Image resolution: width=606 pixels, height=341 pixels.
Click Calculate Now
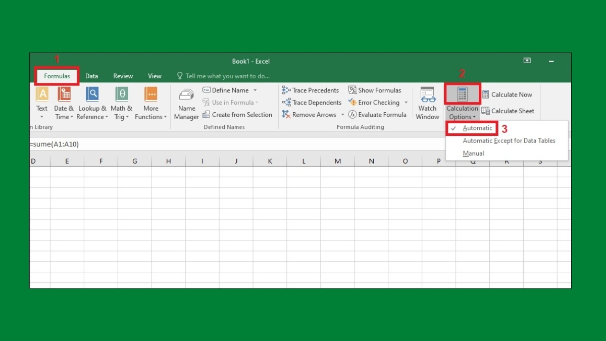pyautogui.click(x=507, y=94)
